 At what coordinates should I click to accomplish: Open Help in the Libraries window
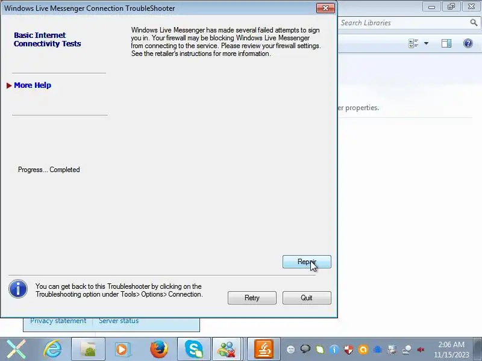pyautogui.click(x=468, y=43)
